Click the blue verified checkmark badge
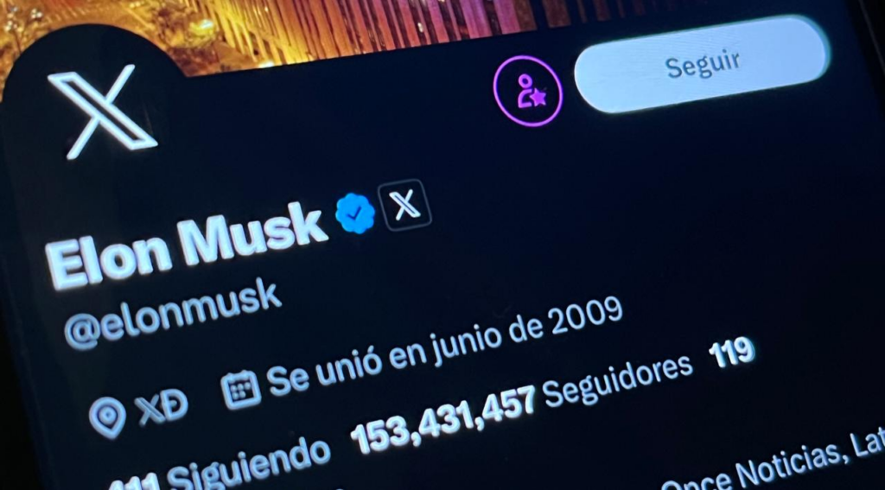 (355, 213)
